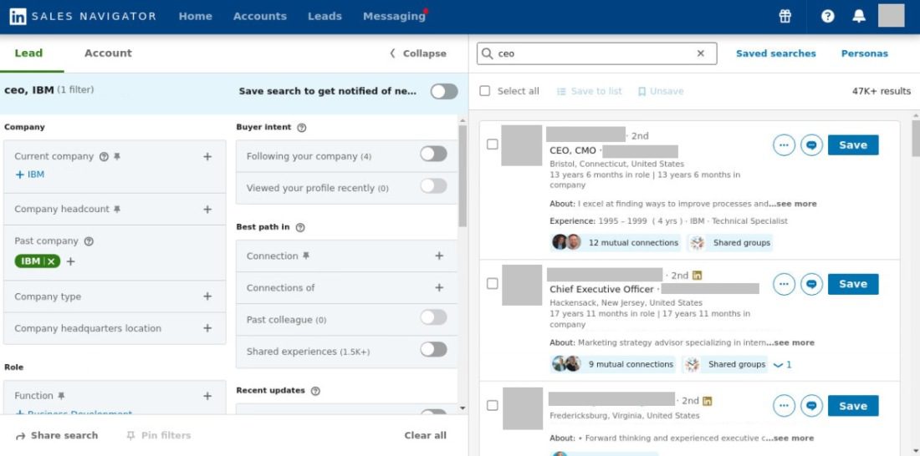Open more options for Chief Executive Officer lead
This screenshot has width=920, height=456.
tap(784, 284)
